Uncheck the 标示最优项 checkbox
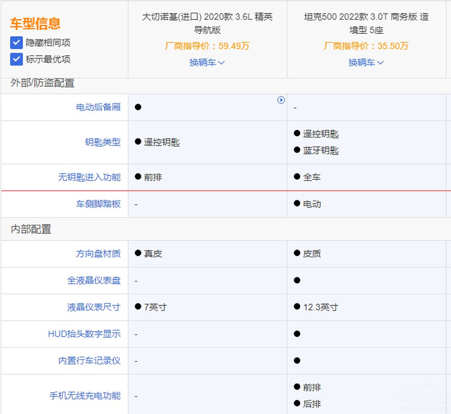 pyautogui.click(x=17, y=59)
